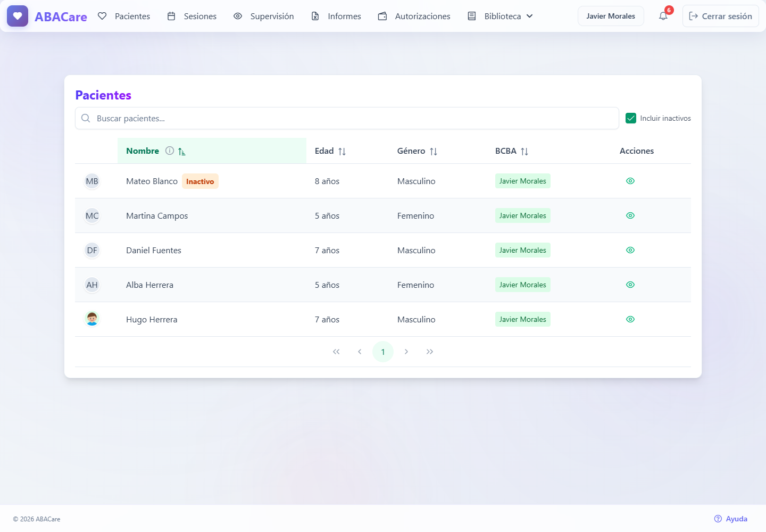Click the MB avatar of Mateo Blanco

[92, 181]
